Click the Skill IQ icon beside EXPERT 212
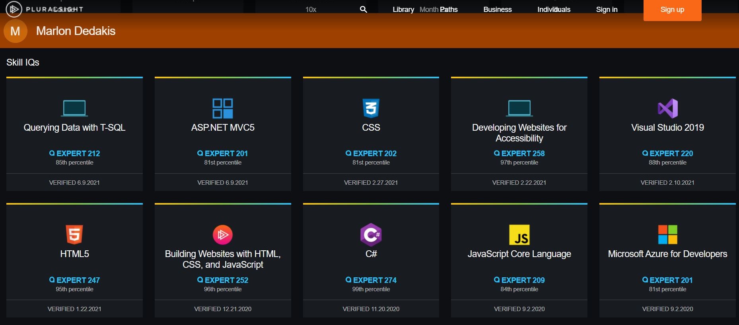This screenshot has height=325, width=739. pos(52,153)
